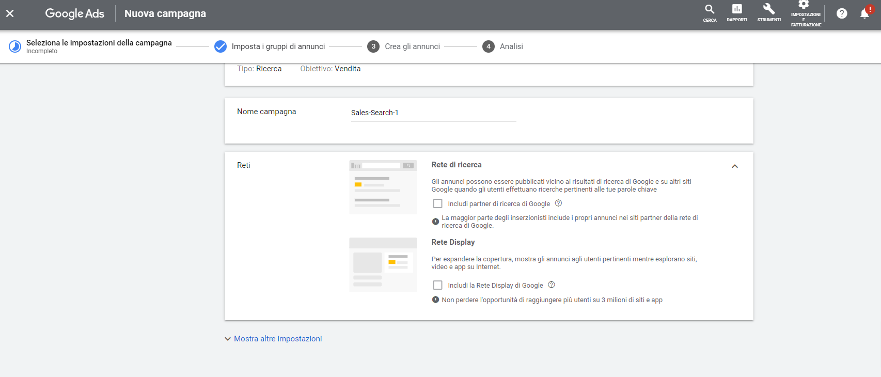The height and width of the screenshot is (377, 881).
Task: Edit the campaign name field Sales-Search-1
Action: pos(433,113)
